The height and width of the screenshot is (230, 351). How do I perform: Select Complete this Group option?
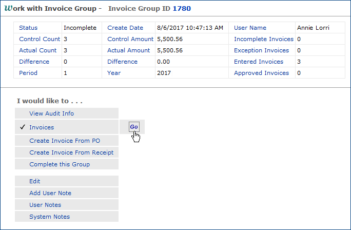60,164
